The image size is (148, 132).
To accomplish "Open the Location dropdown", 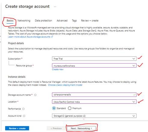I will tap(94, 102).
